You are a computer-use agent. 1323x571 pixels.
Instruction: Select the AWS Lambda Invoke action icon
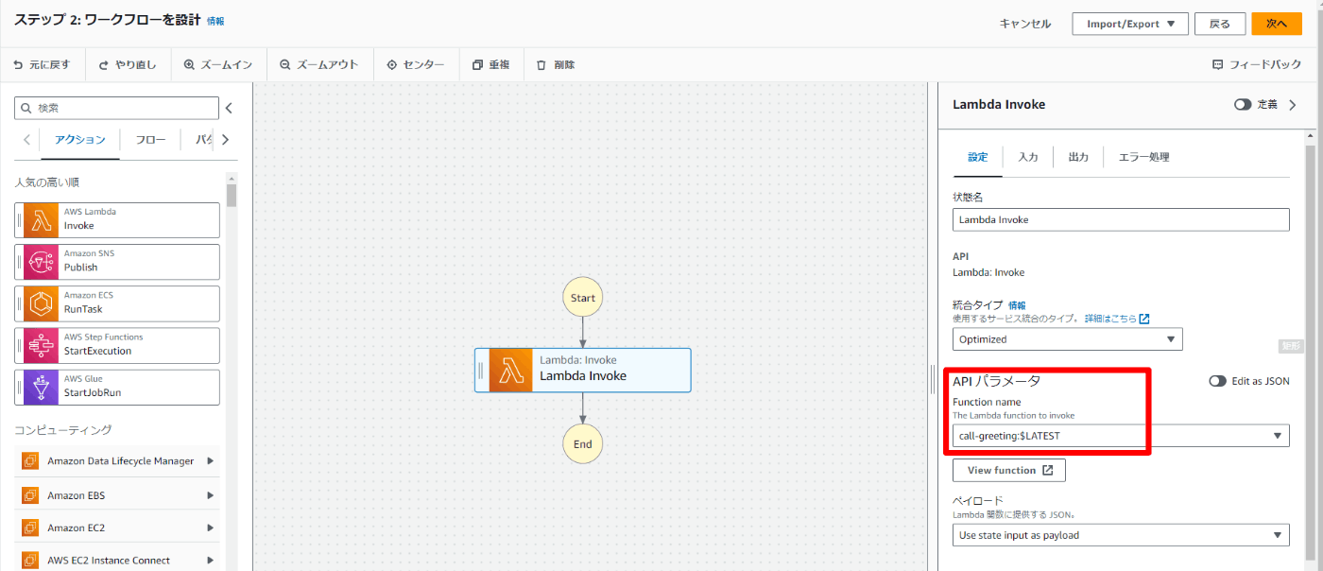tap(41, 219)
